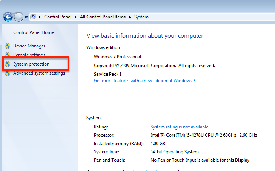The image size is (275, 171).
Task: Select All Control Panel Items breadcrumb
Action: click(x=103, y=17)
